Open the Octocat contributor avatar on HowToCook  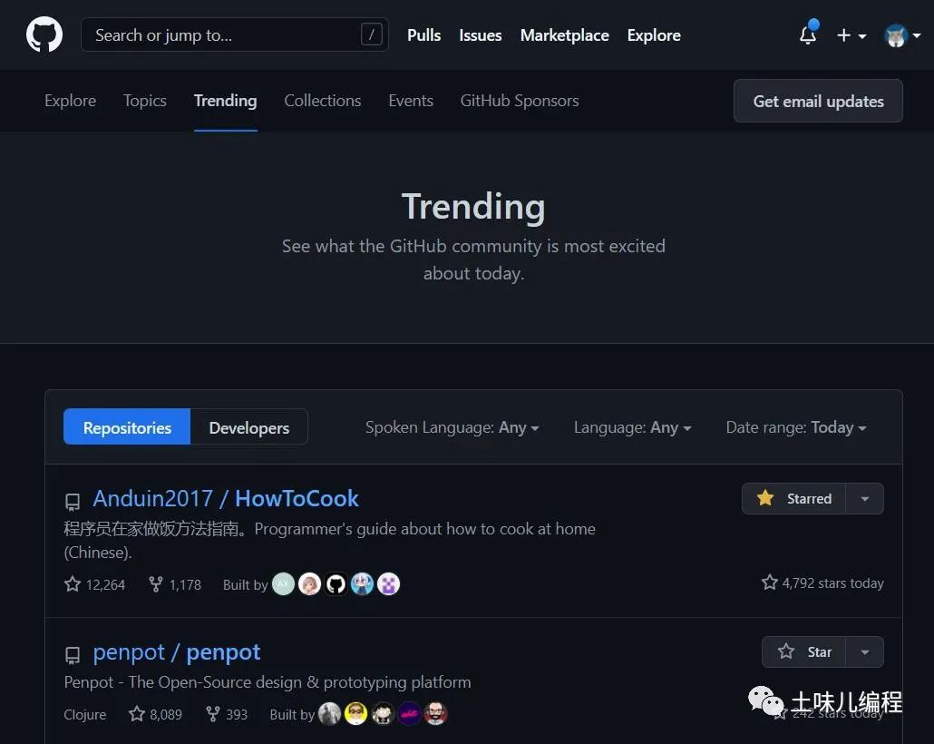[336, 583]
